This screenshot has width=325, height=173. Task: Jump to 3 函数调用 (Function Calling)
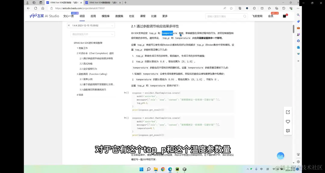pos(92,74)
